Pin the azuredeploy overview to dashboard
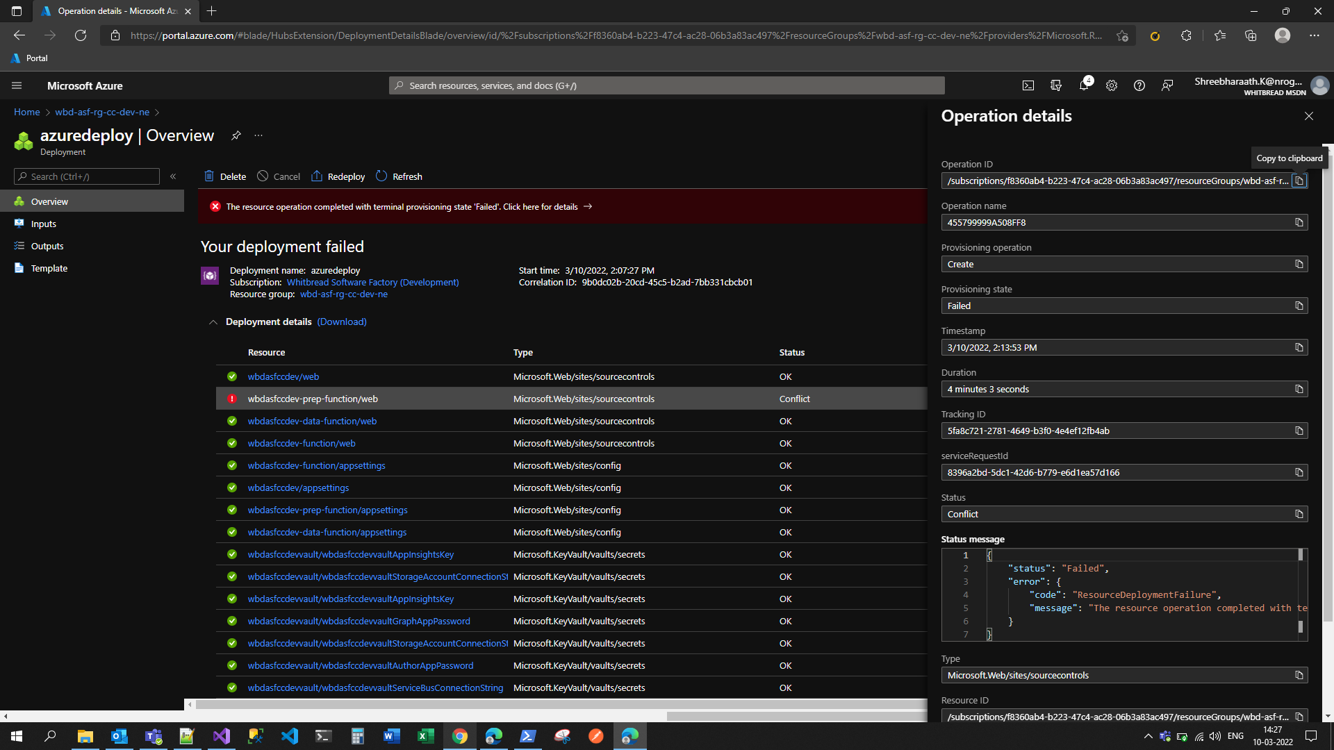The height and width of the screenshot is (750, 1334). (236, 135)
